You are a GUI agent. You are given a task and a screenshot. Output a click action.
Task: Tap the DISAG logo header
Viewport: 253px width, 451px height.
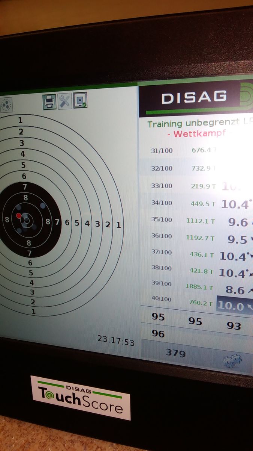point(194,98)
